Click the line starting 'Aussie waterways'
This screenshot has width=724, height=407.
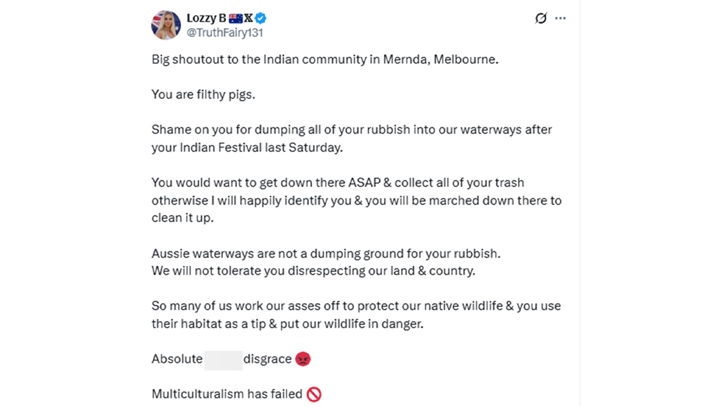point(326,253)
